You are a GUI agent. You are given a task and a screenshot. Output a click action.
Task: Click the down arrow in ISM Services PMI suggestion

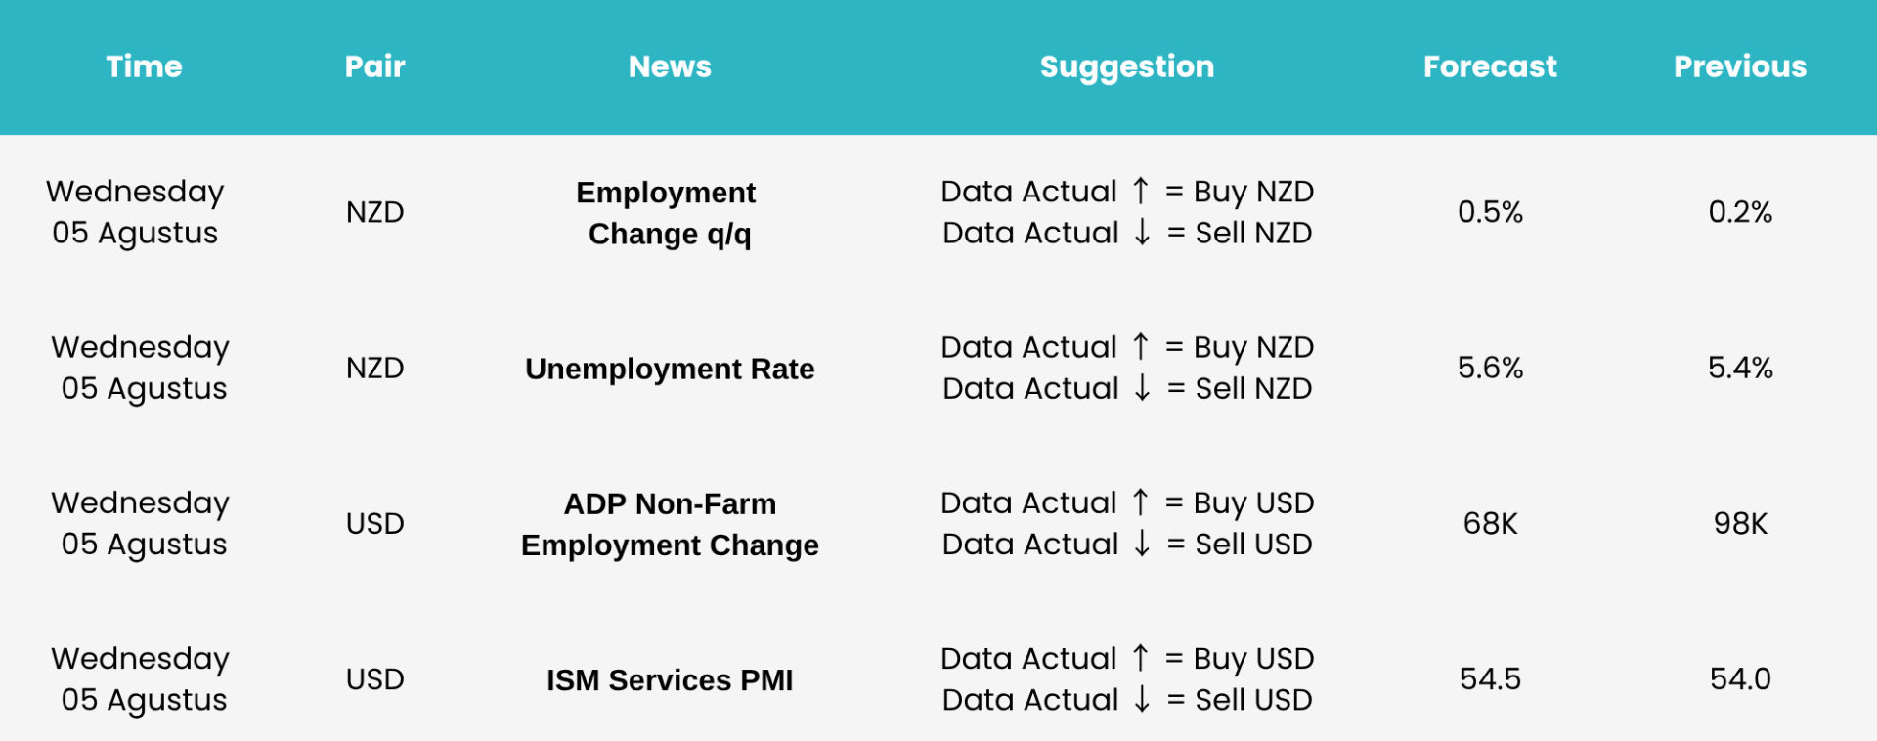tap(1141, 699)
